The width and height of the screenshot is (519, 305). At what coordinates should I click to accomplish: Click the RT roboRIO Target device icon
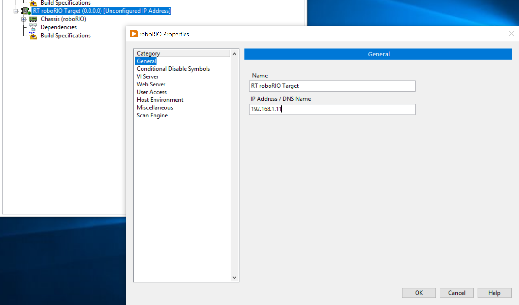pos(25,11)
